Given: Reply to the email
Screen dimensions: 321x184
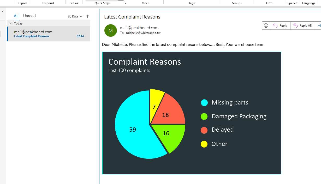Looking at the screenshot, I should (280, 25).
